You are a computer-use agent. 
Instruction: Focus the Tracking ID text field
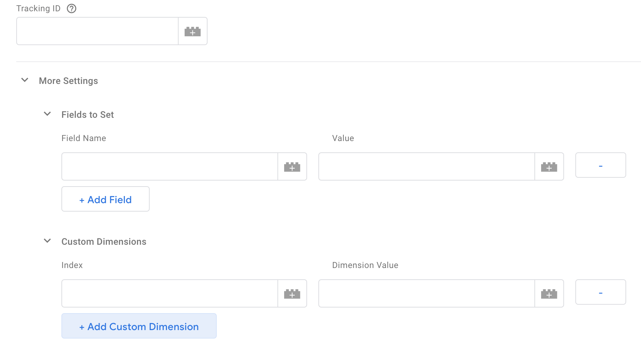(97, 31)
